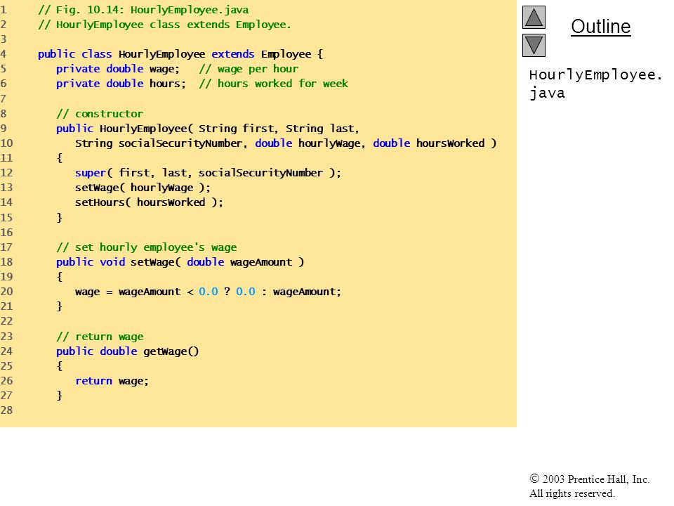Click the 'wage per hour' comment

pyautogui.click(x=249, y=69)
